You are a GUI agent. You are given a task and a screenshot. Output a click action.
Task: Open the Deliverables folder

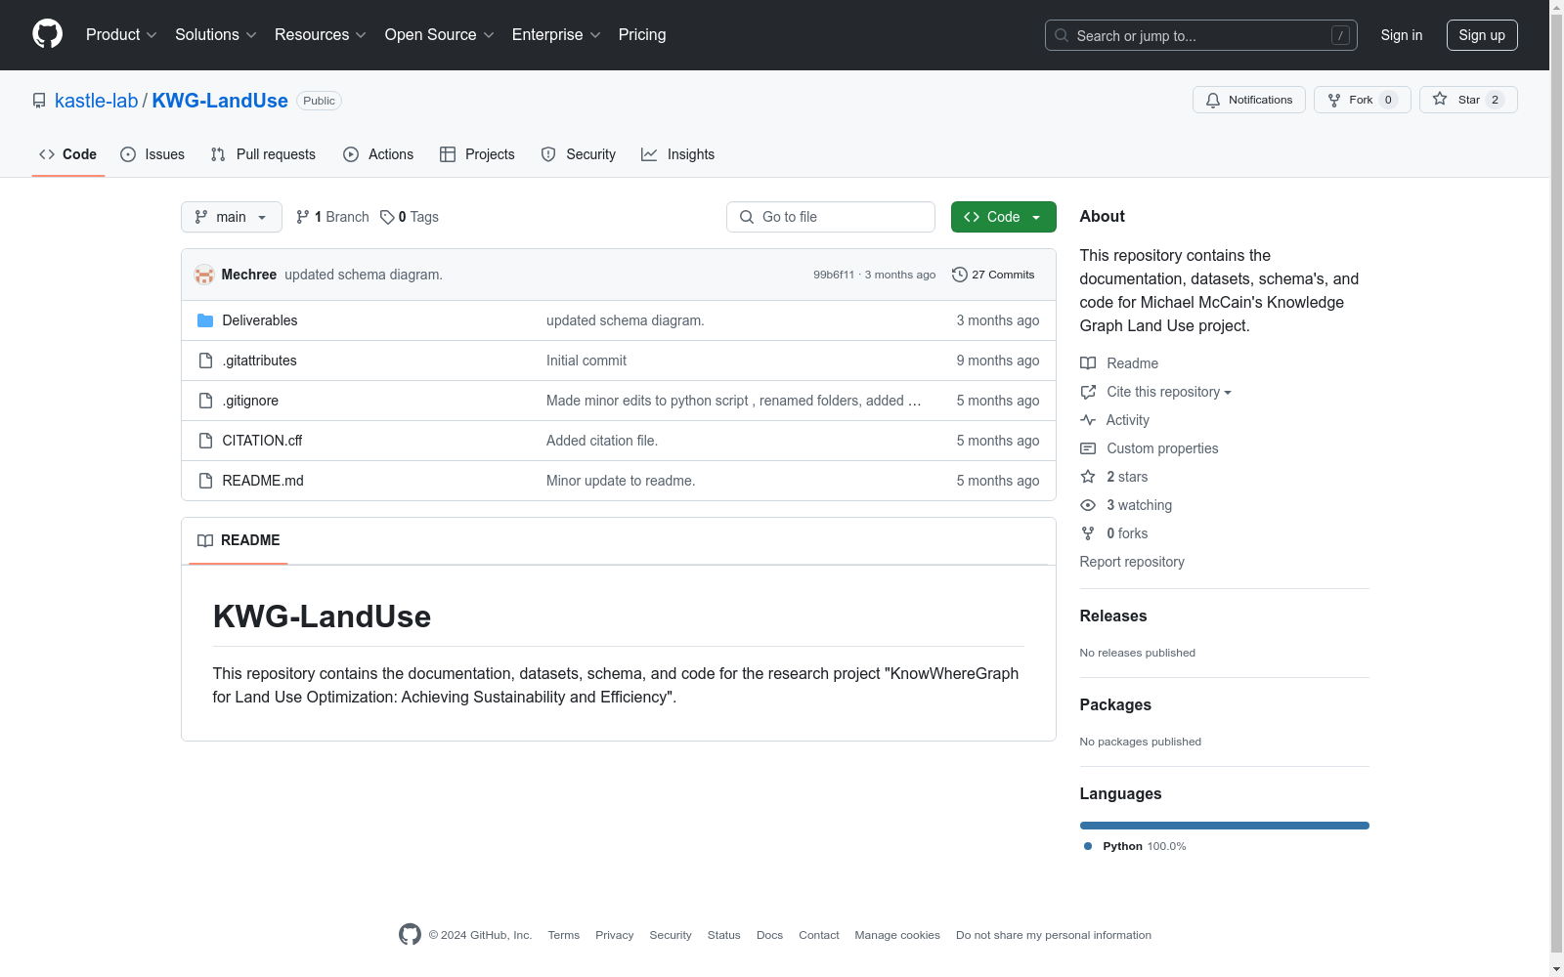[x=260, y=320]
